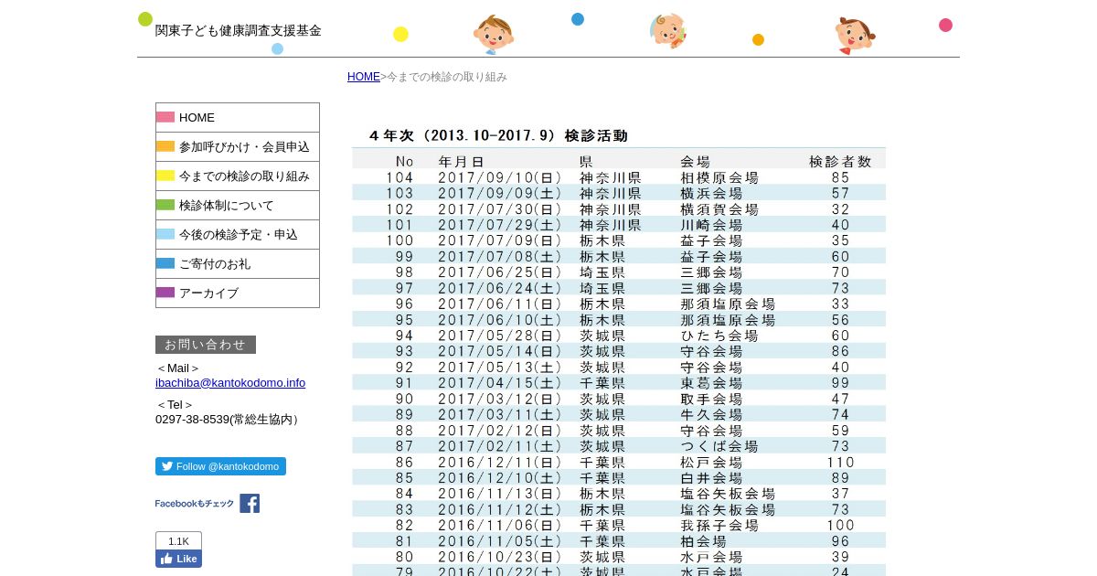Open アーカイブ menu item
This screenshot has width=1097, height=576.
point(238,293)
